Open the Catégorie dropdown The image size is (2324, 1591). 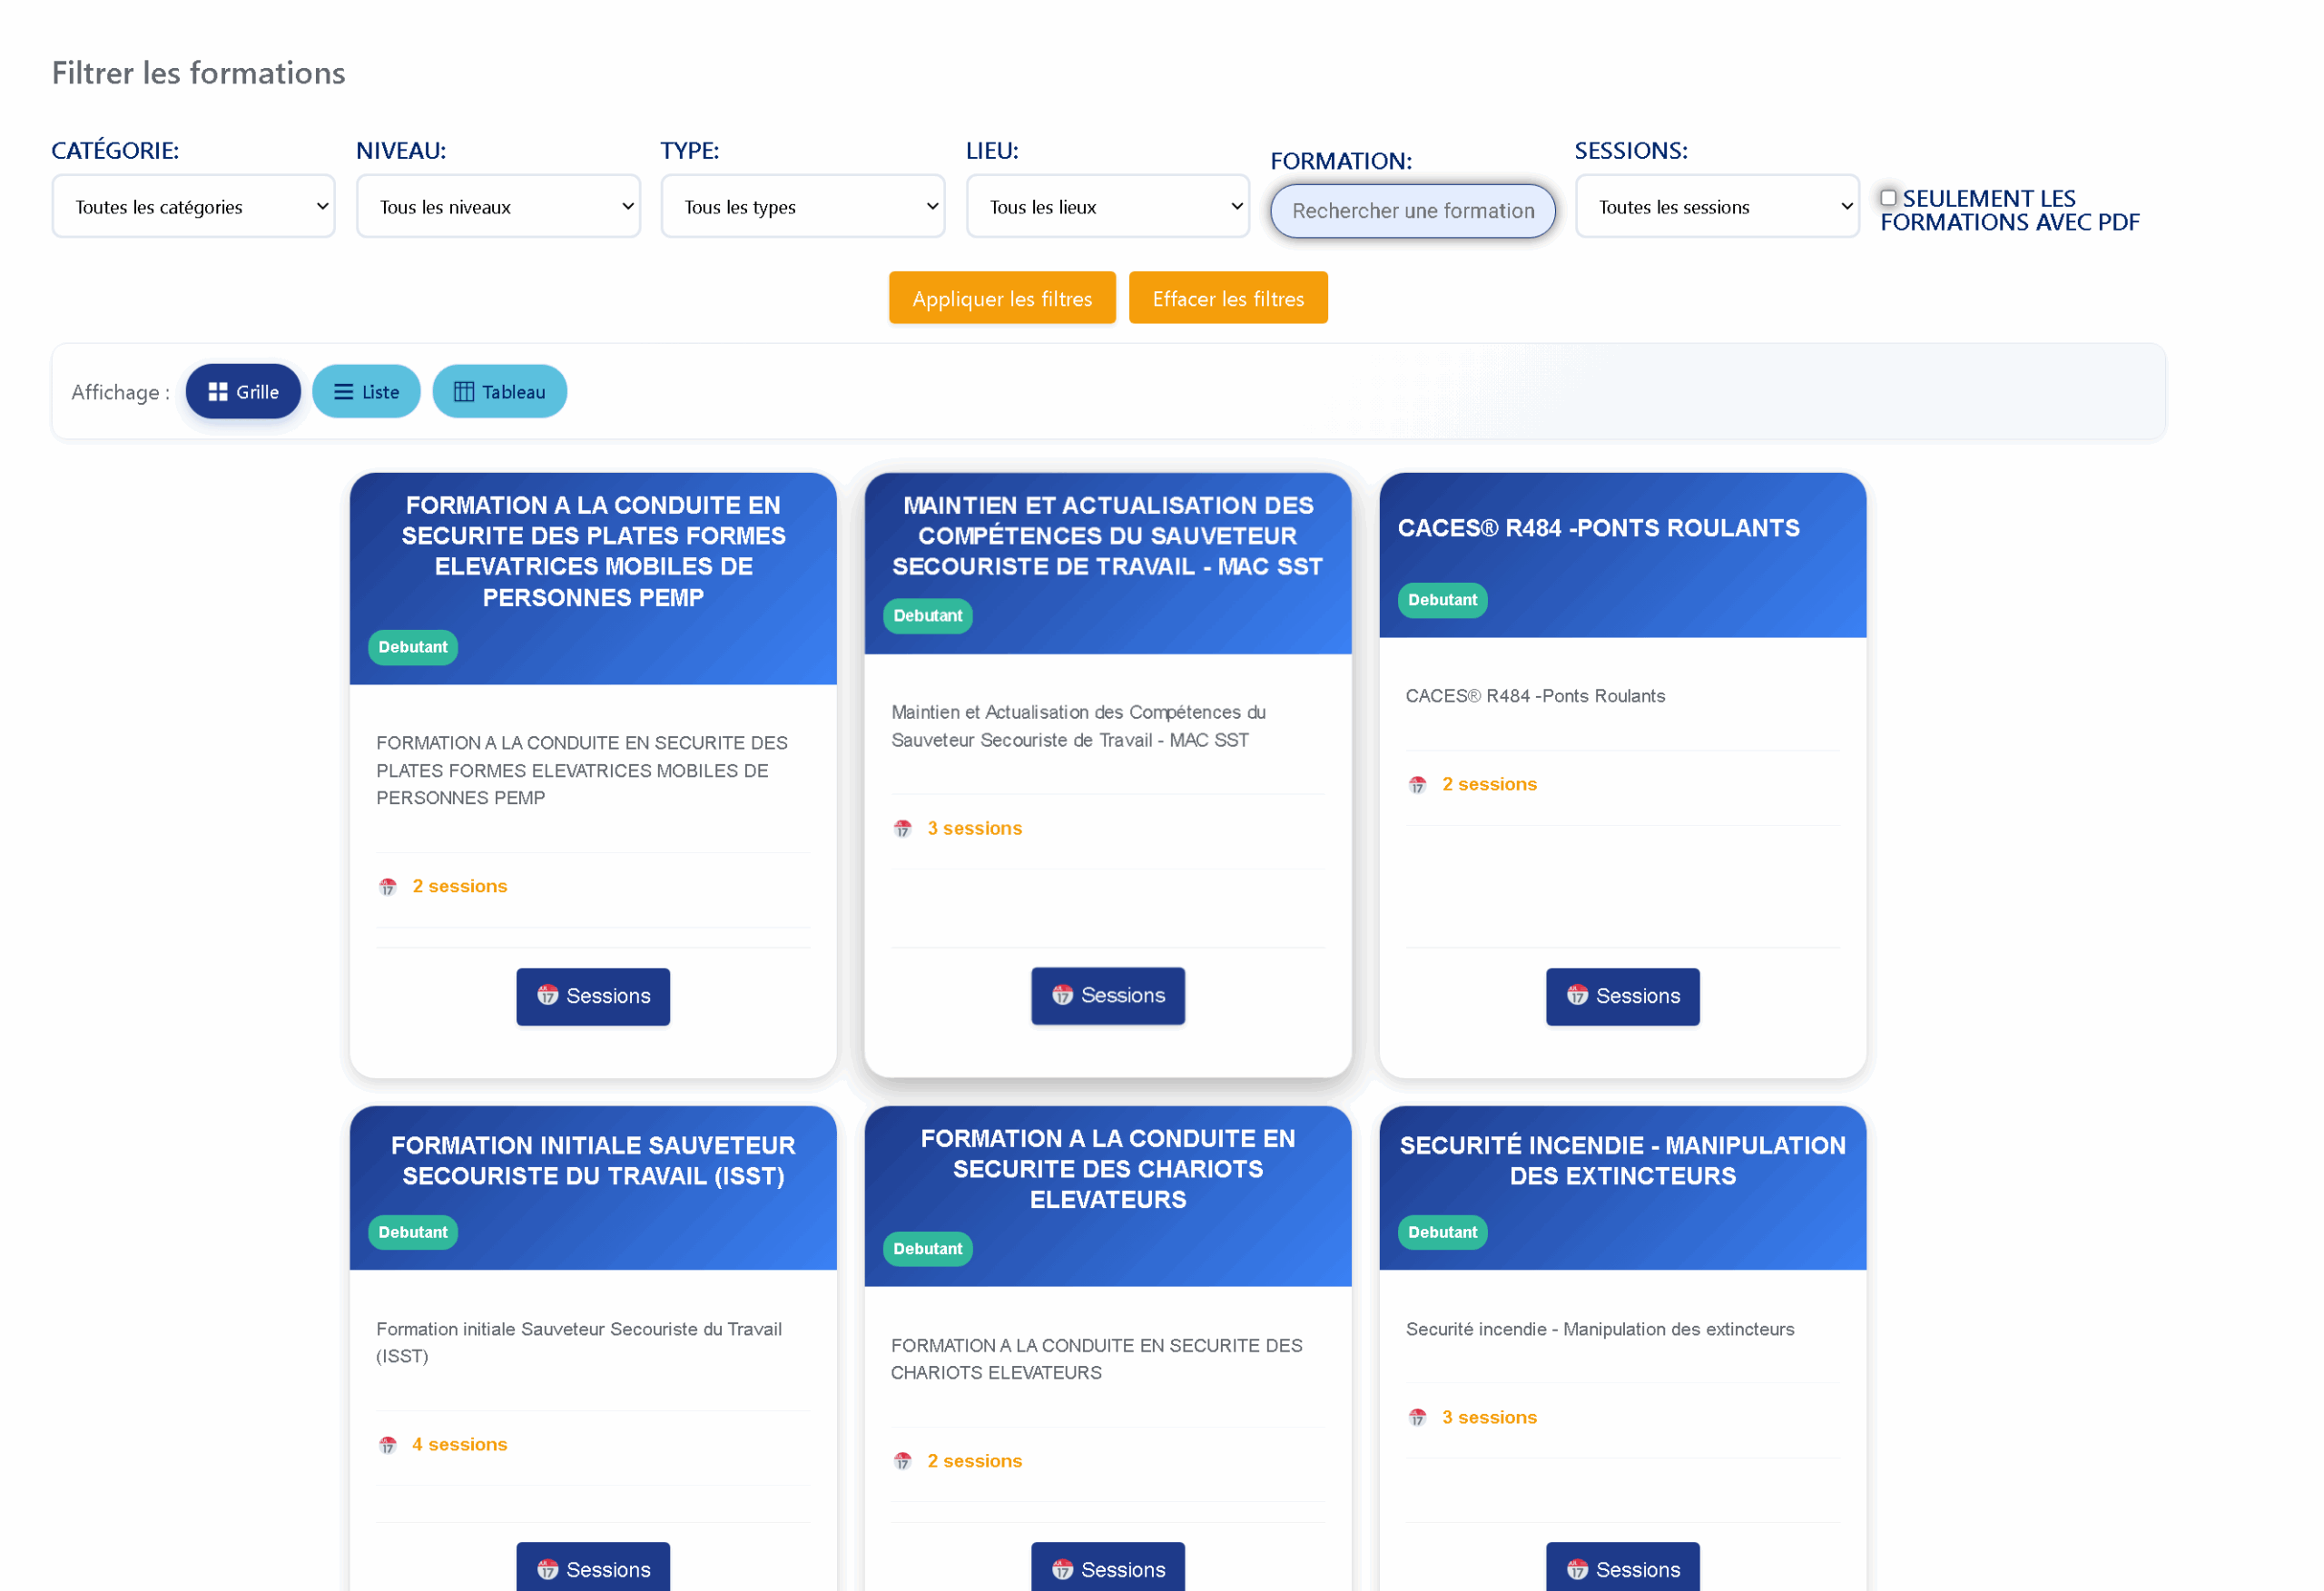click(x=193, y=207)
